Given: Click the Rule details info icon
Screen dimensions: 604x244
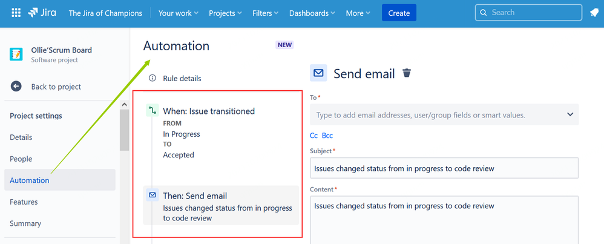Looking at the screenshot, I should pyautogui.click(x=153, y=78).
